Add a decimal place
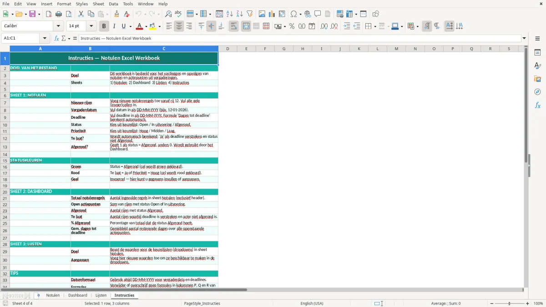Viewport: 546px width, 307px height. (324, 26)
